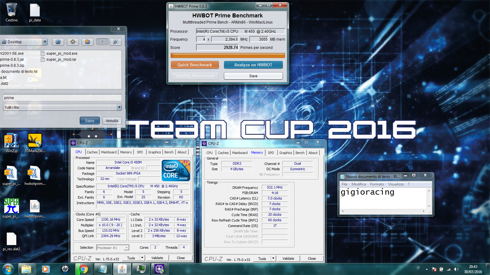The width and height of the screenshot is (490, 275).
Task: Open Memory tab in left CPU-Z window
Action: (x=126, y=152)
